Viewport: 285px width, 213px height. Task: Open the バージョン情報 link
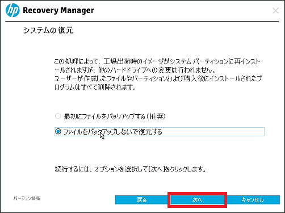point(27,198)
